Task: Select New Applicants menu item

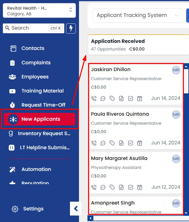Action: 39,119
